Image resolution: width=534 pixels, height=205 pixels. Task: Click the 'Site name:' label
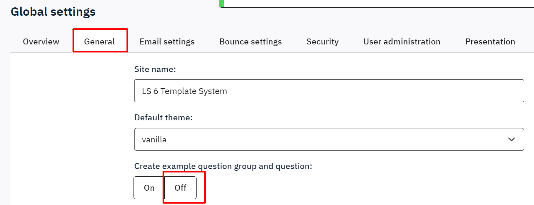point(155,69)
